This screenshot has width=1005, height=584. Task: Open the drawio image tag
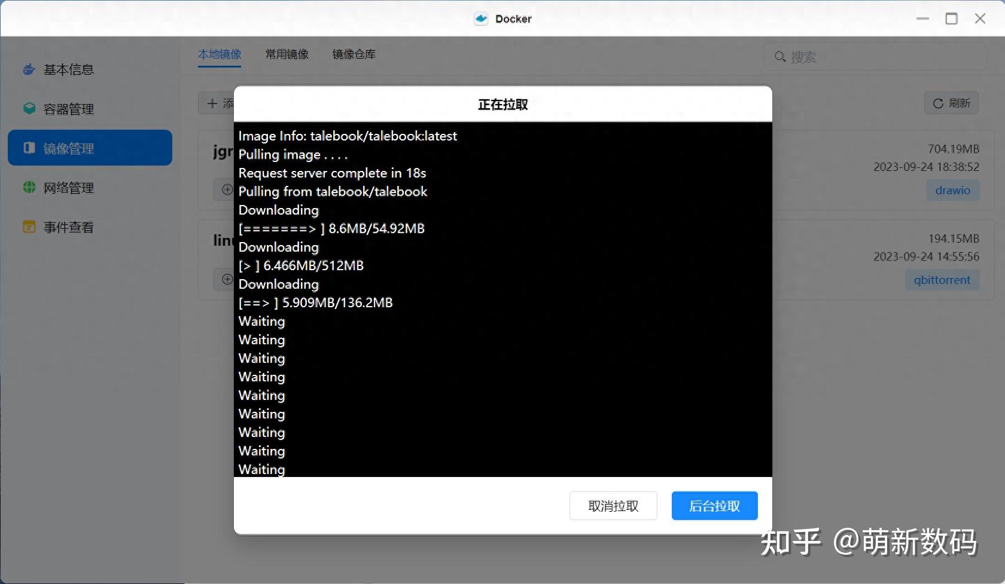pos(952,190)
